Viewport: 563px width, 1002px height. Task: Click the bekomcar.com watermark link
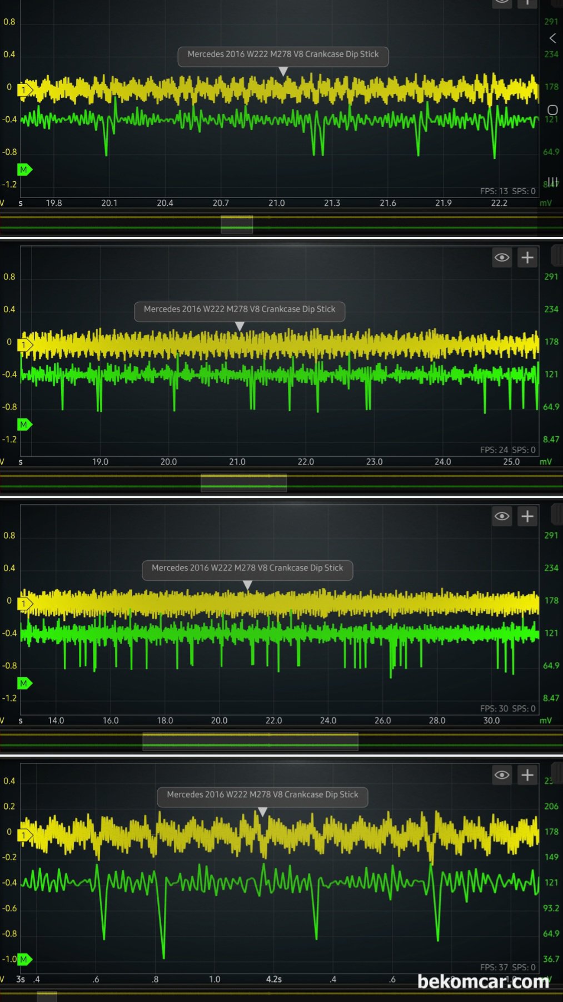point(483,981)
